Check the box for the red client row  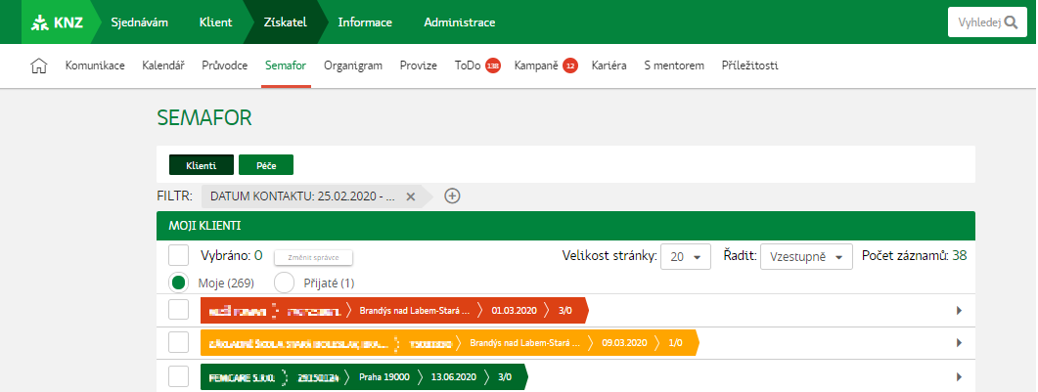[x=178, y=311]
